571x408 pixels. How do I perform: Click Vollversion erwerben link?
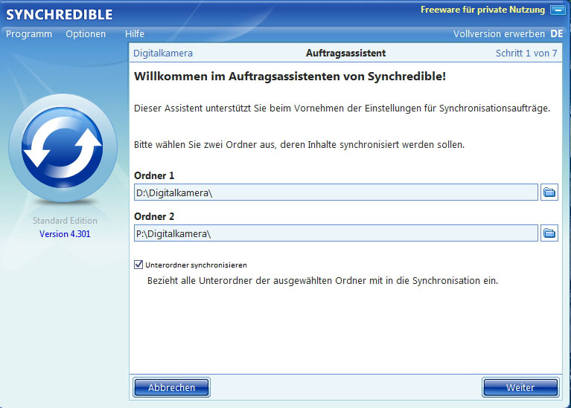499,34
